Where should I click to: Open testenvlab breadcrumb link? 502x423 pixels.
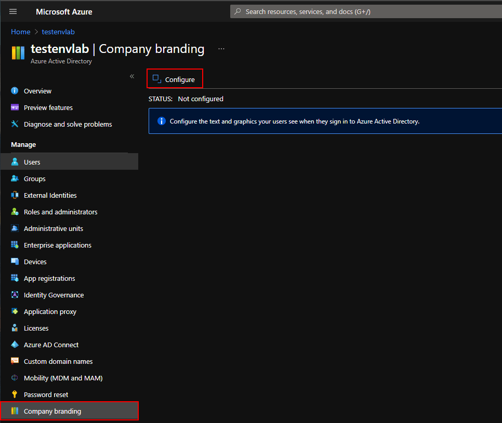pyautogui.click(x=58, y=32)
